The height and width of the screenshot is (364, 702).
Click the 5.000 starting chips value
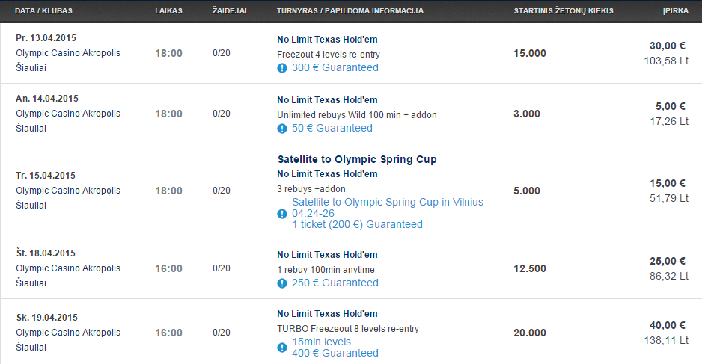point(527,191)
